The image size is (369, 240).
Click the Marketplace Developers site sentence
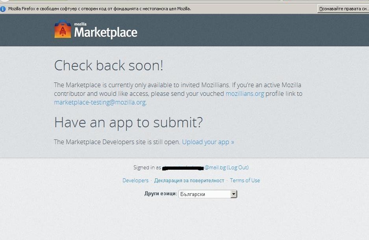tap(117, 142)
